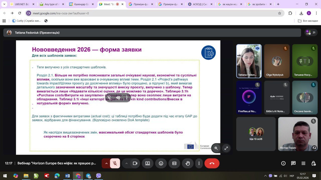Open meeting details info icon

(x=283, y=163)
